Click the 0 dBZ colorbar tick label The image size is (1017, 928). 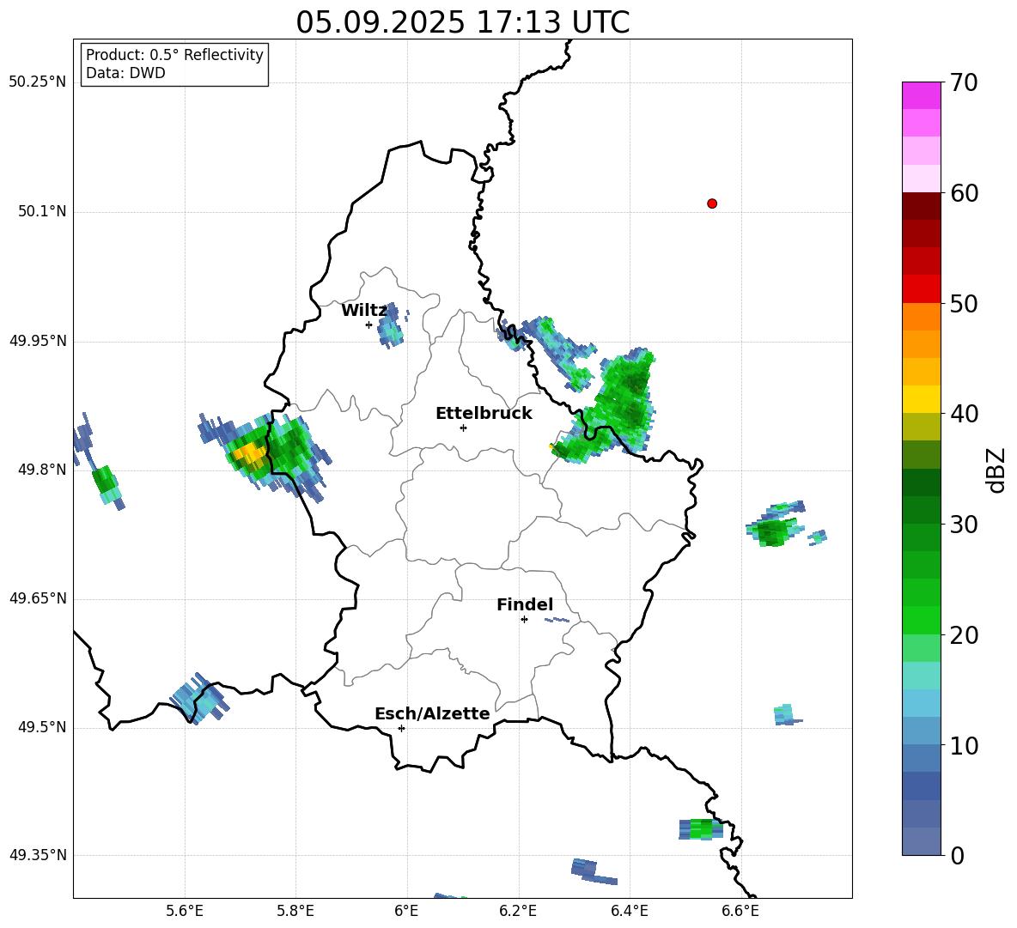pos(956,855)
